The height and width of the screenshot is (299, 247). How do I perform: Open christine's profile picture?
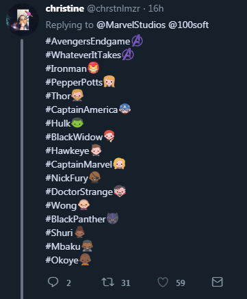pyautogui.click(x=22, y=20)
